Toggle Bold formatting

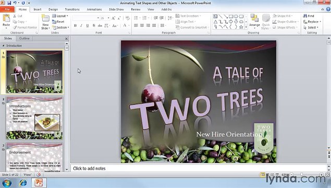[76, 26]
